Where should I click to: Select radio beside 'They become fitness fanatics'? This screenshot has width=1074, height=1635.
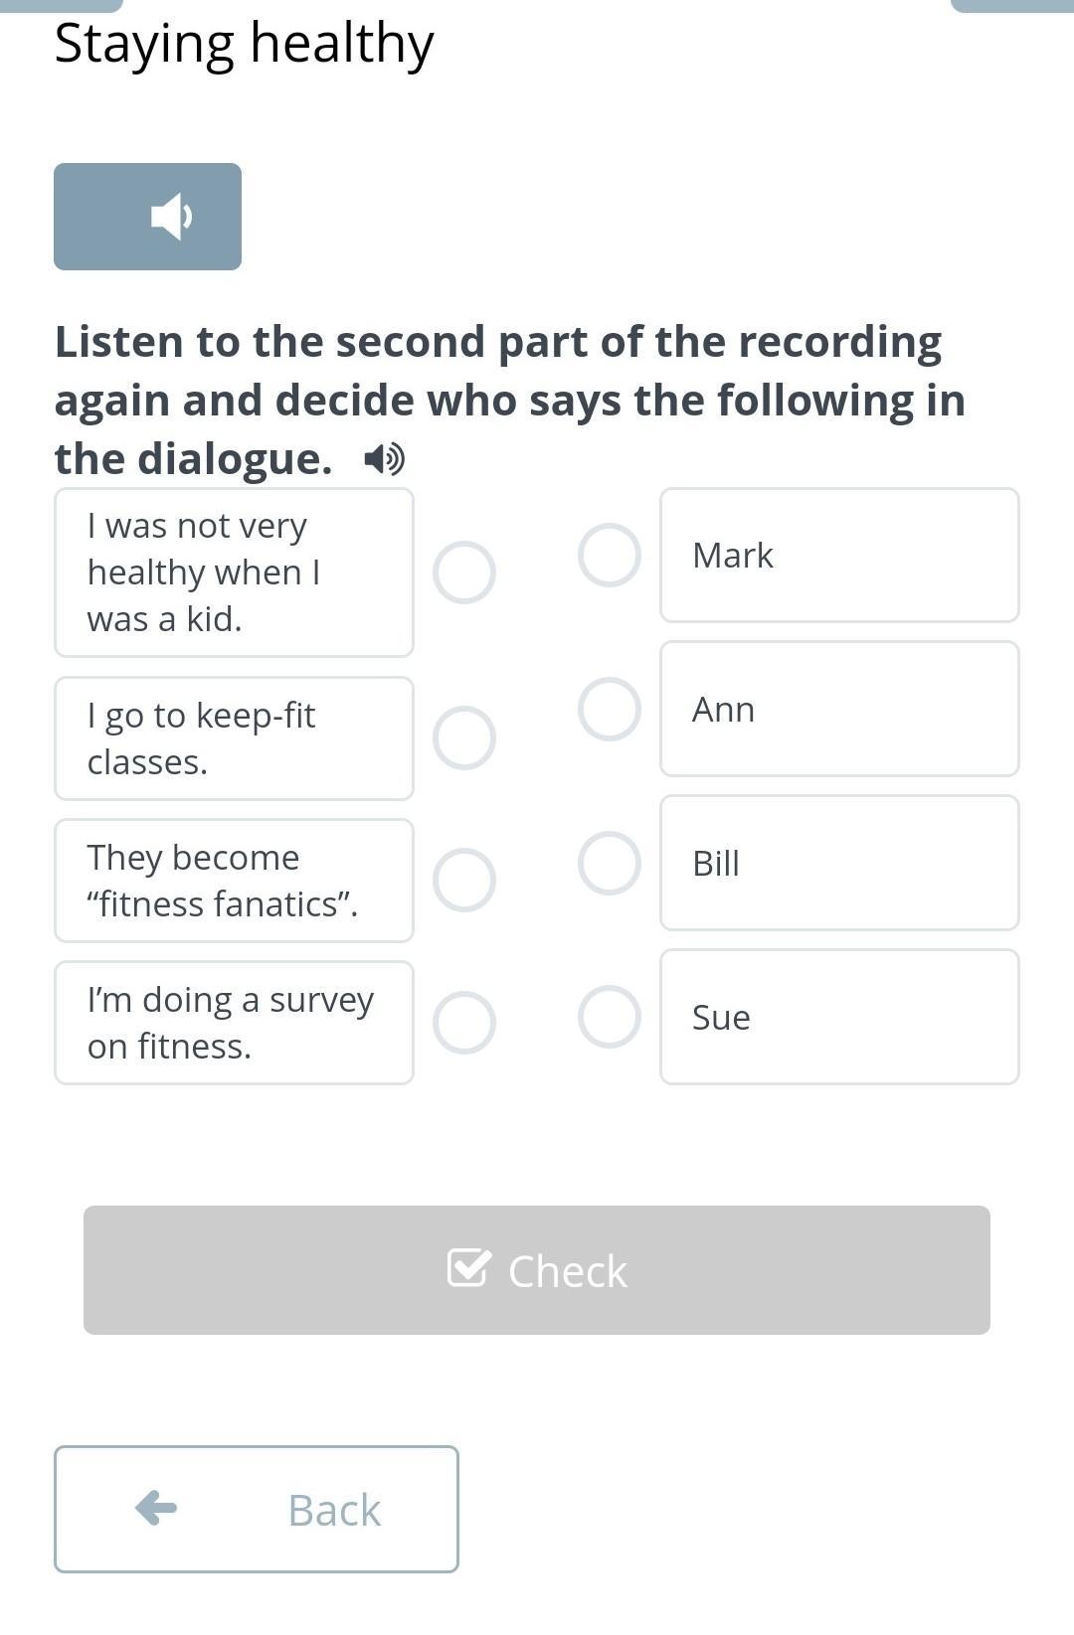point(464,881)
